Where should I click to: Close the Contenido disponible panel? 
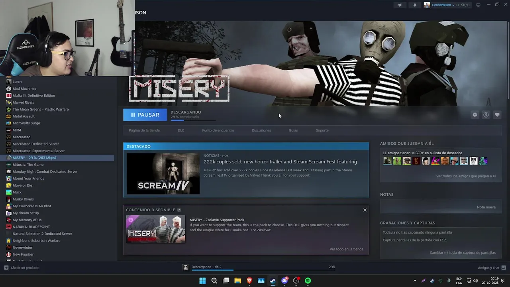365,210
